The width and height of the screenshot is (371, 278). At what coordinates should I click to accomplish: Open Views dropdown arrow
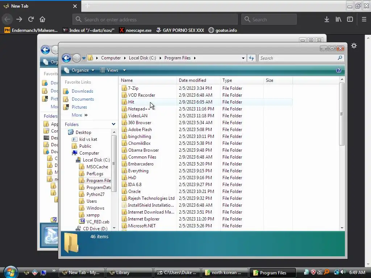[125, 70]
